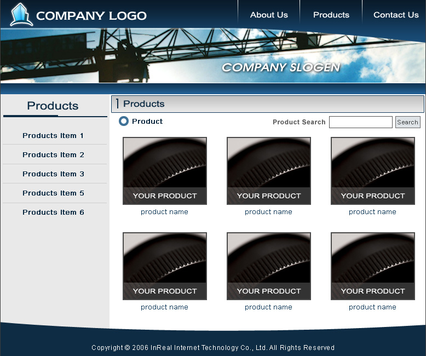Viewport: 426px width, 356px height.
Task: View the bottom-right product thumbnail
Action: tap(373, 266)
